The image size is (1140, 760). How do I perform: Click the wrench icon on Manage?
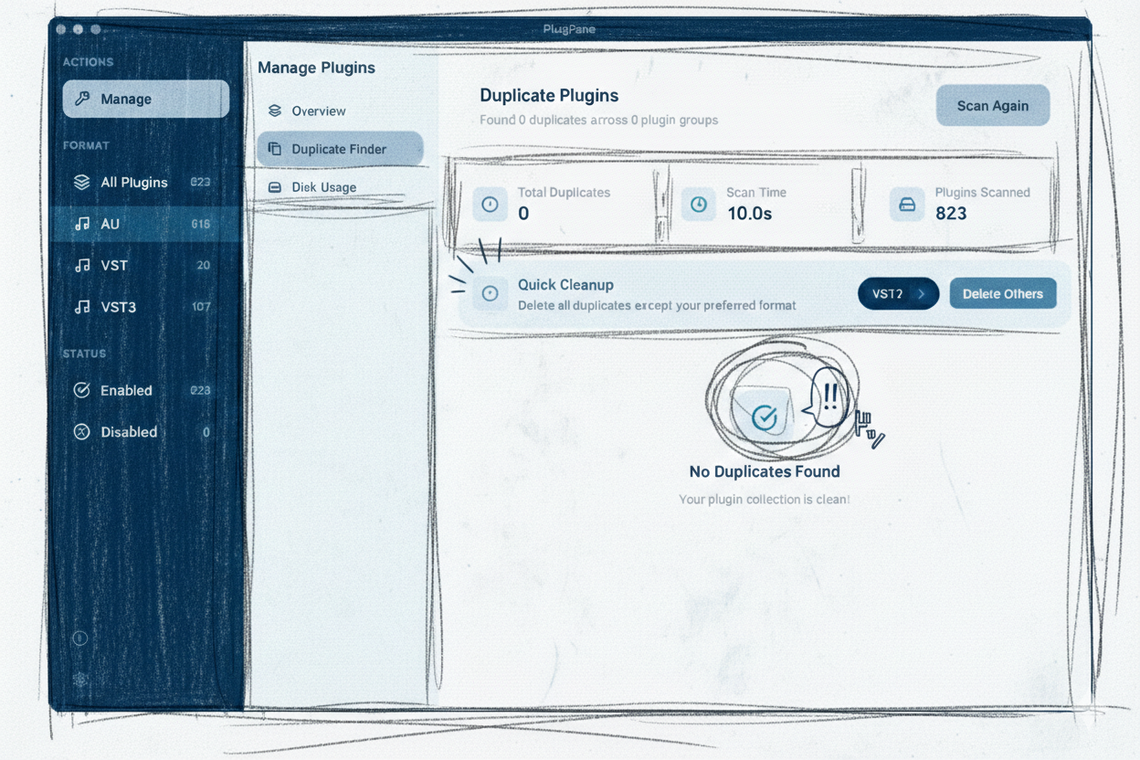[82, 99]
